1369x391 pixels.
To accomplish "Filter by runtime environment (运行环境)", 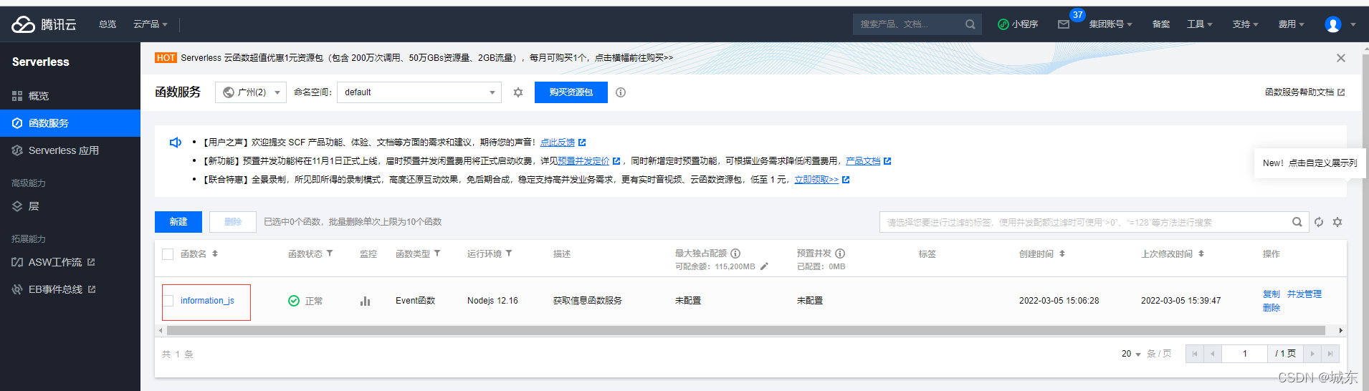I will [x=509, y=254].
